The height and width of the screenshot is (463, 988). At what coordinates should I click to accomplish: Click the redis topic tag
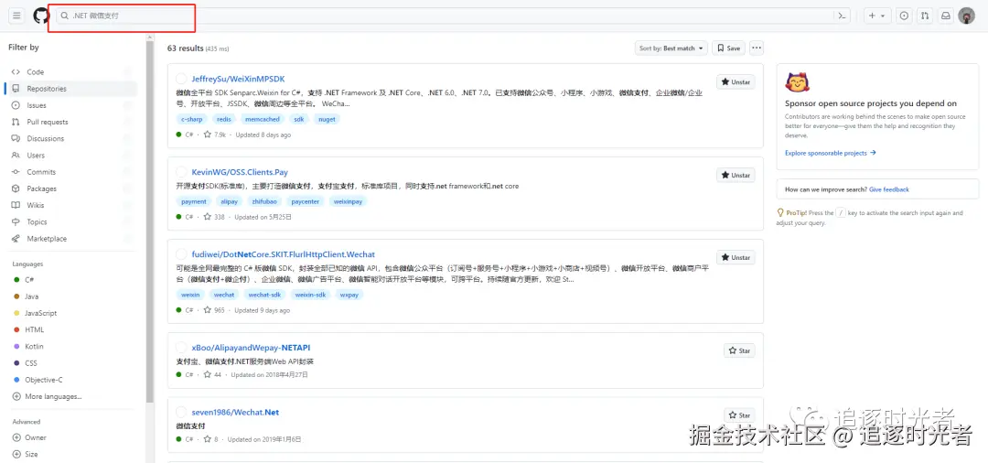coord(224,118)
